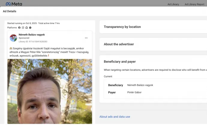Click the beneficiary name Németh Balázs vagyok
The width and height of the screenshot is (207, 125).
tap(140, 85)
